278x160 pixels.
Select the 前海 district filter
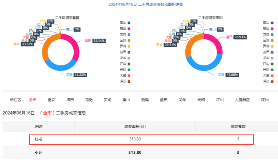click(x=145, y=100)
